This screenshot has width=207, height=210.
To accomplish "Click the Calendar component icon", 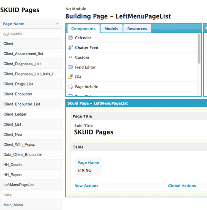I will (x=71, y=38).
